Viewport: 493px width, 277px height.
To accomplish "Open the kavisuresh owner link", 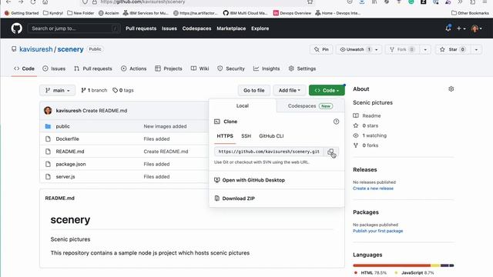I will 36,49.
